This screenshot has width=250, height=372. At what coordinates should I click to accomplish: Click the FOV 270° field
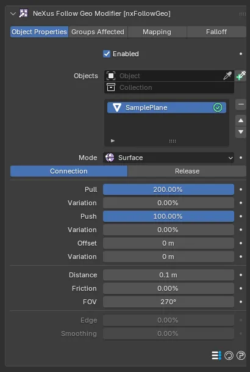point(168,302)
